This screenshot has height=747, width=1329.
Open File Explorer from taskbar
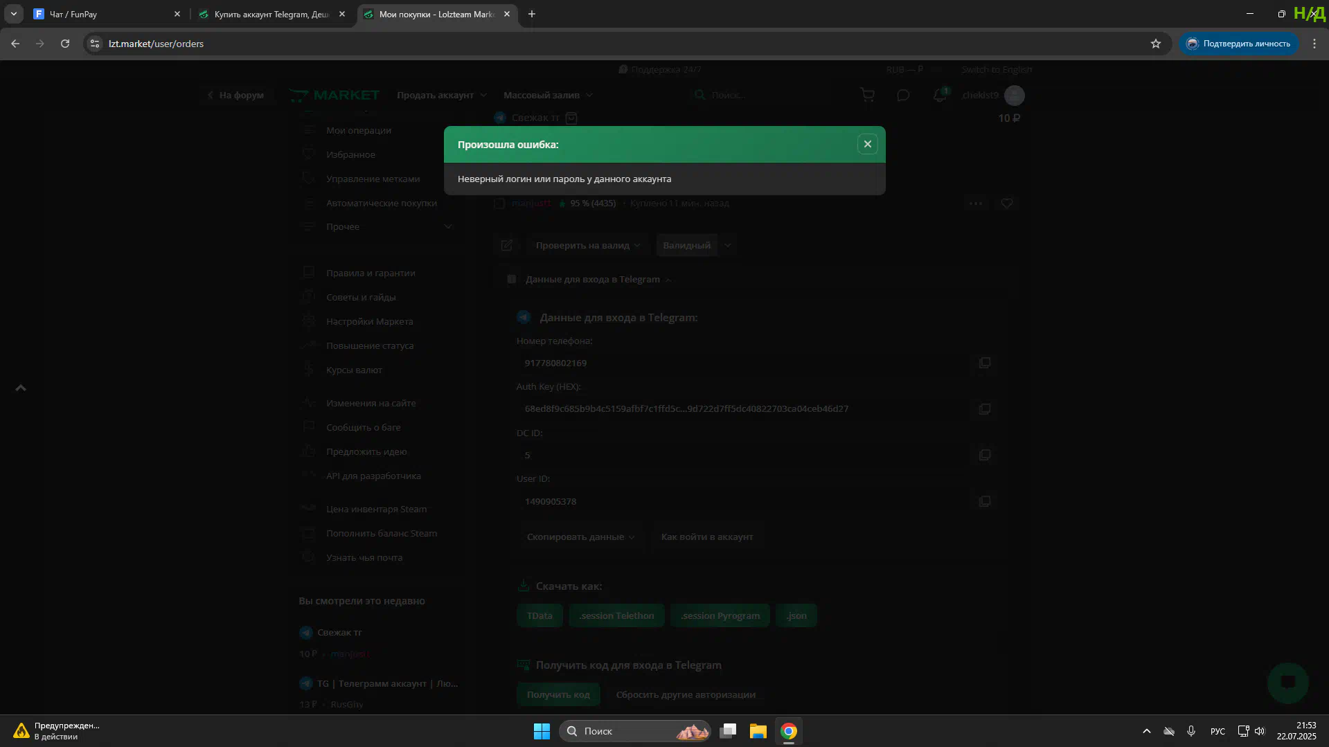(758, 731)
